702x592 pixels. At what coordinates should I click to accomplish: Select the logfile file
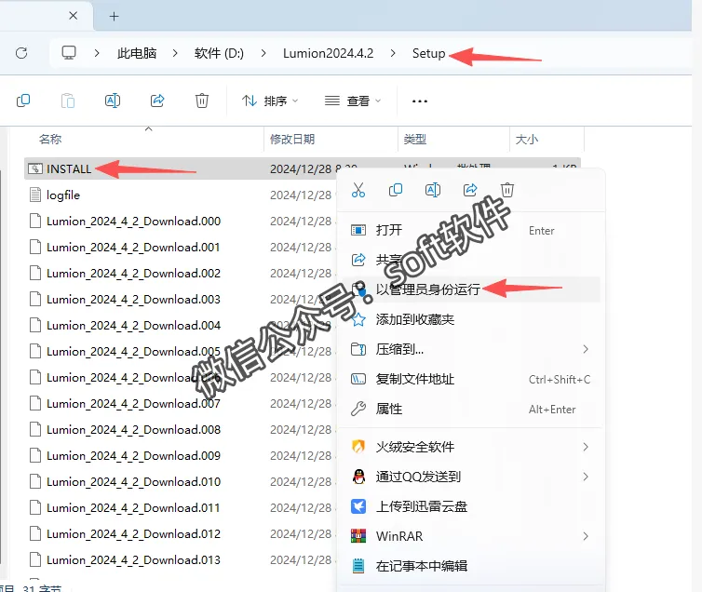(63, 195)
